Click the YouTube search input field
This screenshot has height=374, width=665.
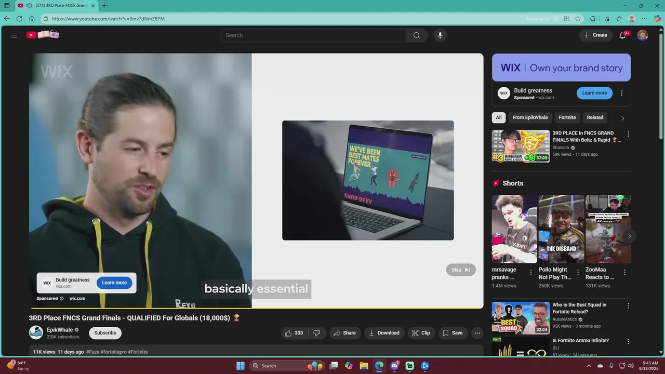click(313, 35)
